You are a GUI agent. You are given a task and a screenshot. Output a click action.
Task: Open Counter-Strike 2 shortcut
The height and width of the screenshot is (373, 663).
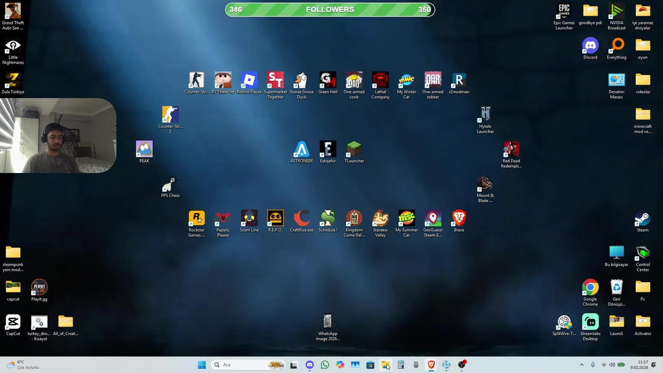(x=170, y=120)
